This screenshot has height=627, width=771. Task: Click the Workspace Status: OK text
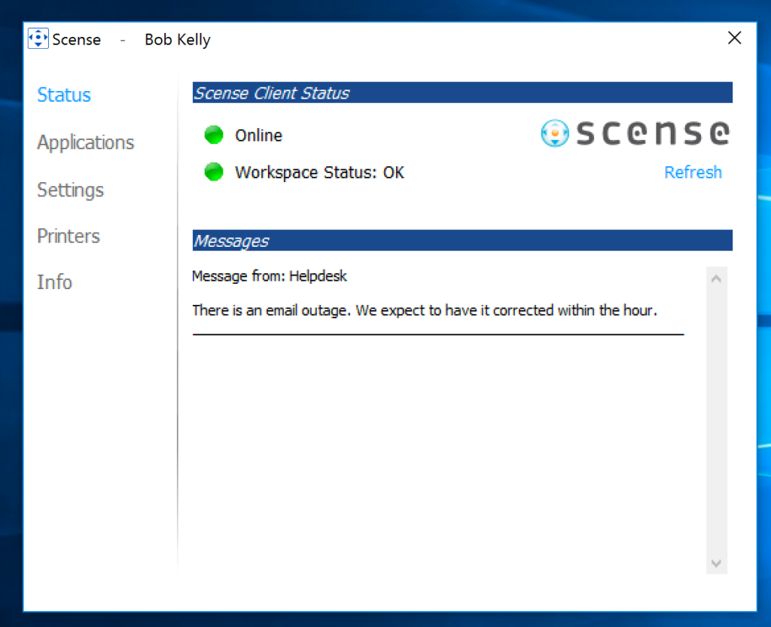tap(319, 173)
